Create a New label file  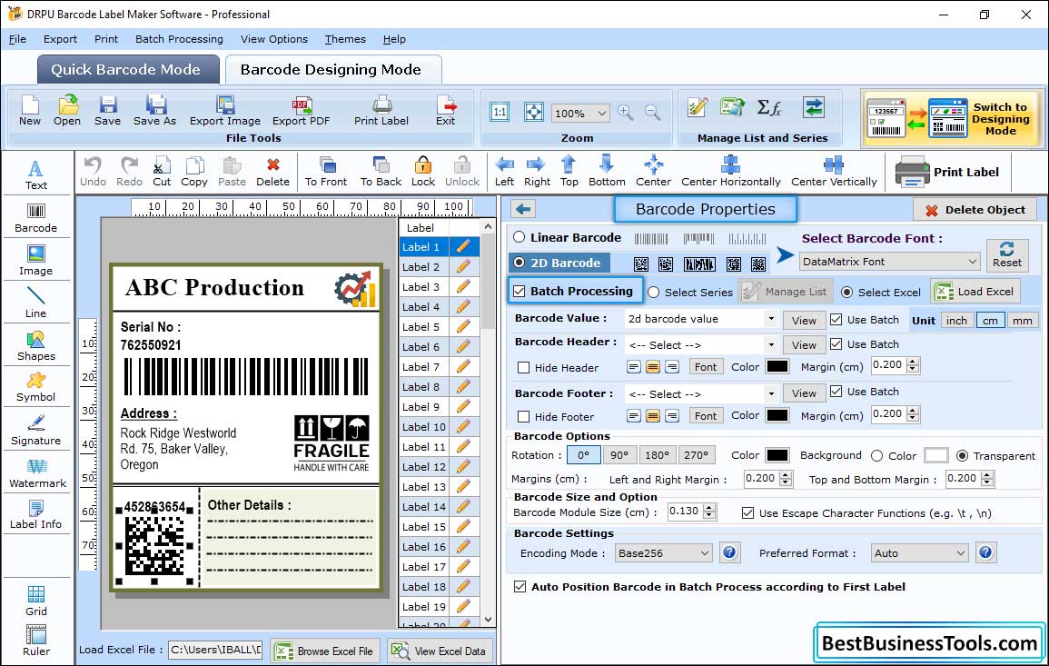point(30,111)
